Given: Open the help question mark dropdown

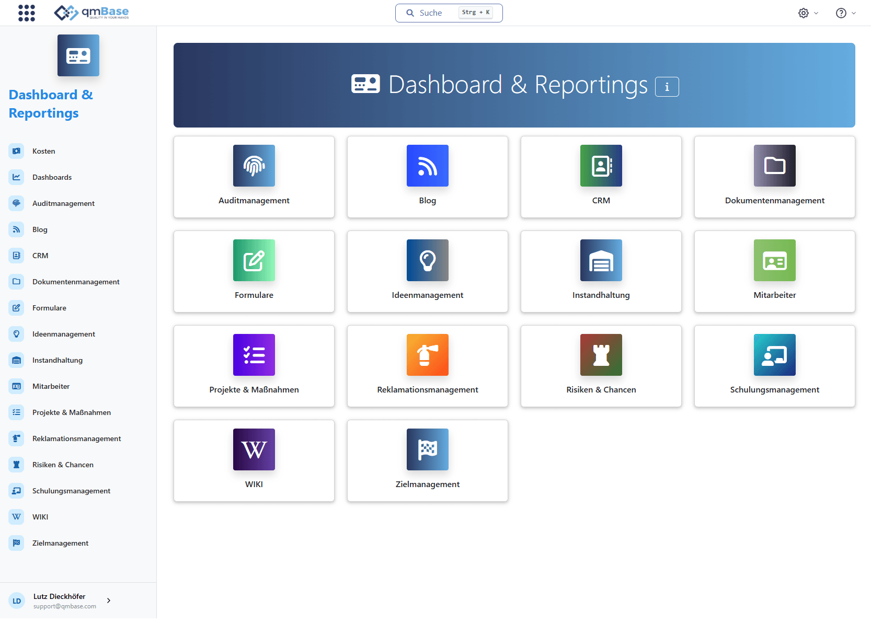Looking at the screenshot, I should tap(845, 13).
